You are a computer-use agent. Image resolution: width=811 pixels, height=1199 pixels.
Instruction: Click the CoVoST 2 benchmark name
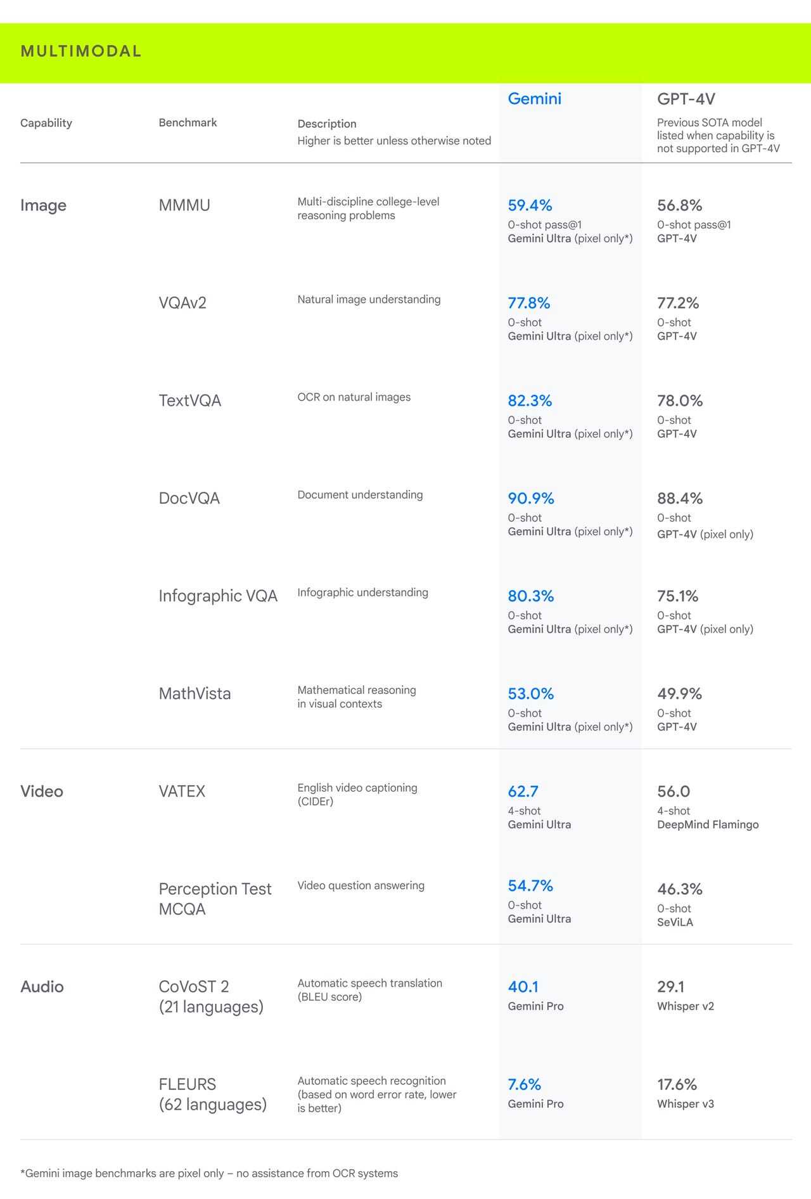tap(194, 987)
